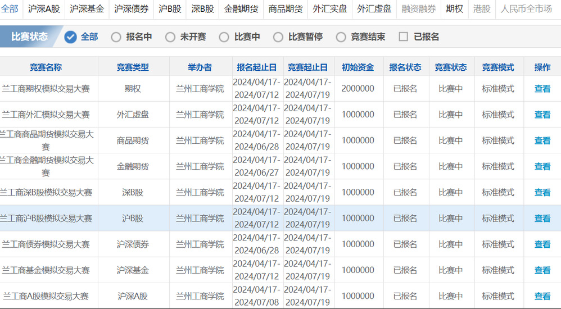This screenshot has width=561, height=309.
Task: Pick the 竞赛结束 radio button
Action: coord(341,37)
